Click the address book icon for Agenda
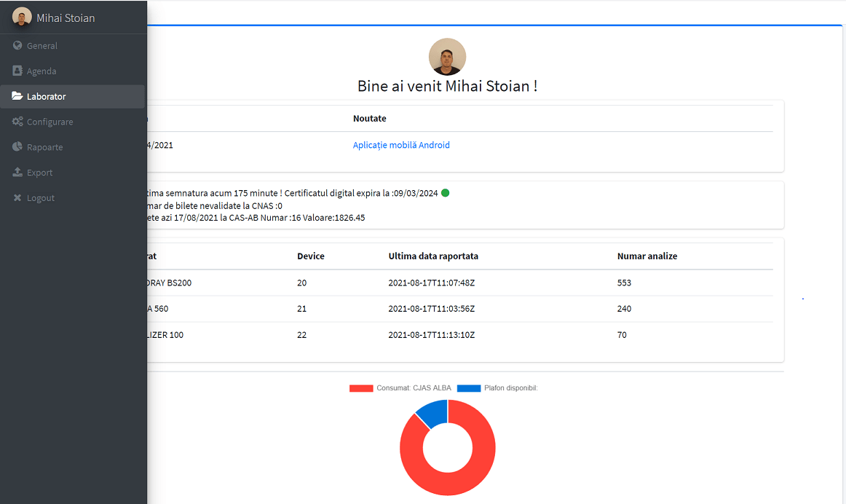The height and width of the screenshot is (504, 846). click(x=17, y=71)
